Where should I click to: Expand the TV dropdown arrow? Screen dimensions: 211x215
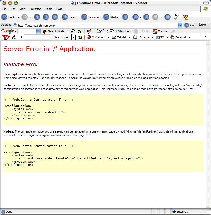[x=167, y=37]
